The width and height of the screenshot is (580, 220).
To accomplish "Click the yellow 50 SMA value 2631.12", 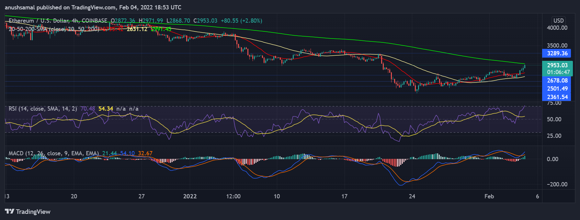I will [x=137, y=29].
